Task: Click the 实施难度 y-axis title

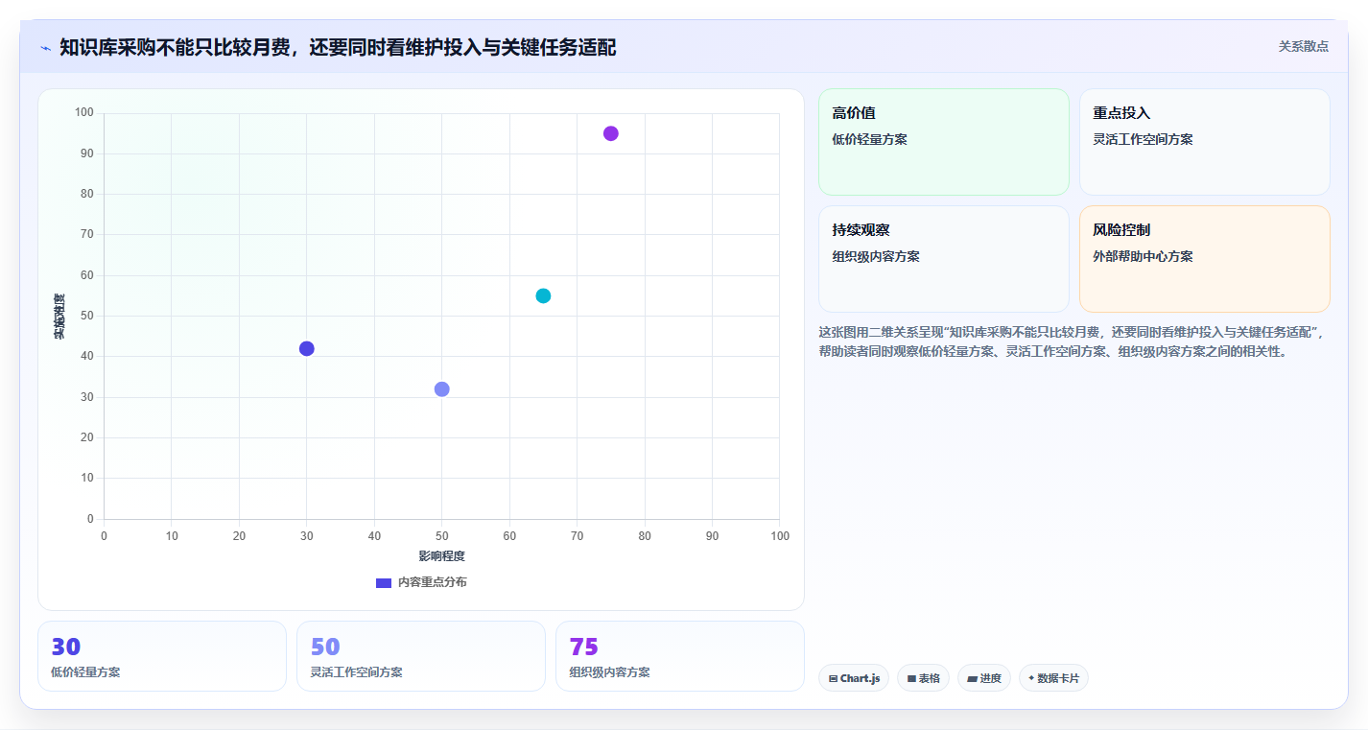Action: point(59,317)
